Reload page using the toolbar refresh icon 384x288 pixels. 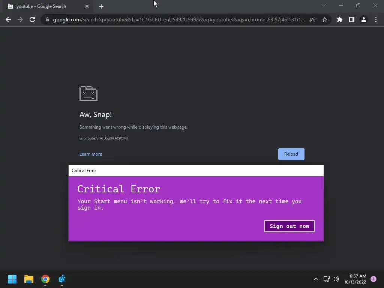click(x=32, y=19)
